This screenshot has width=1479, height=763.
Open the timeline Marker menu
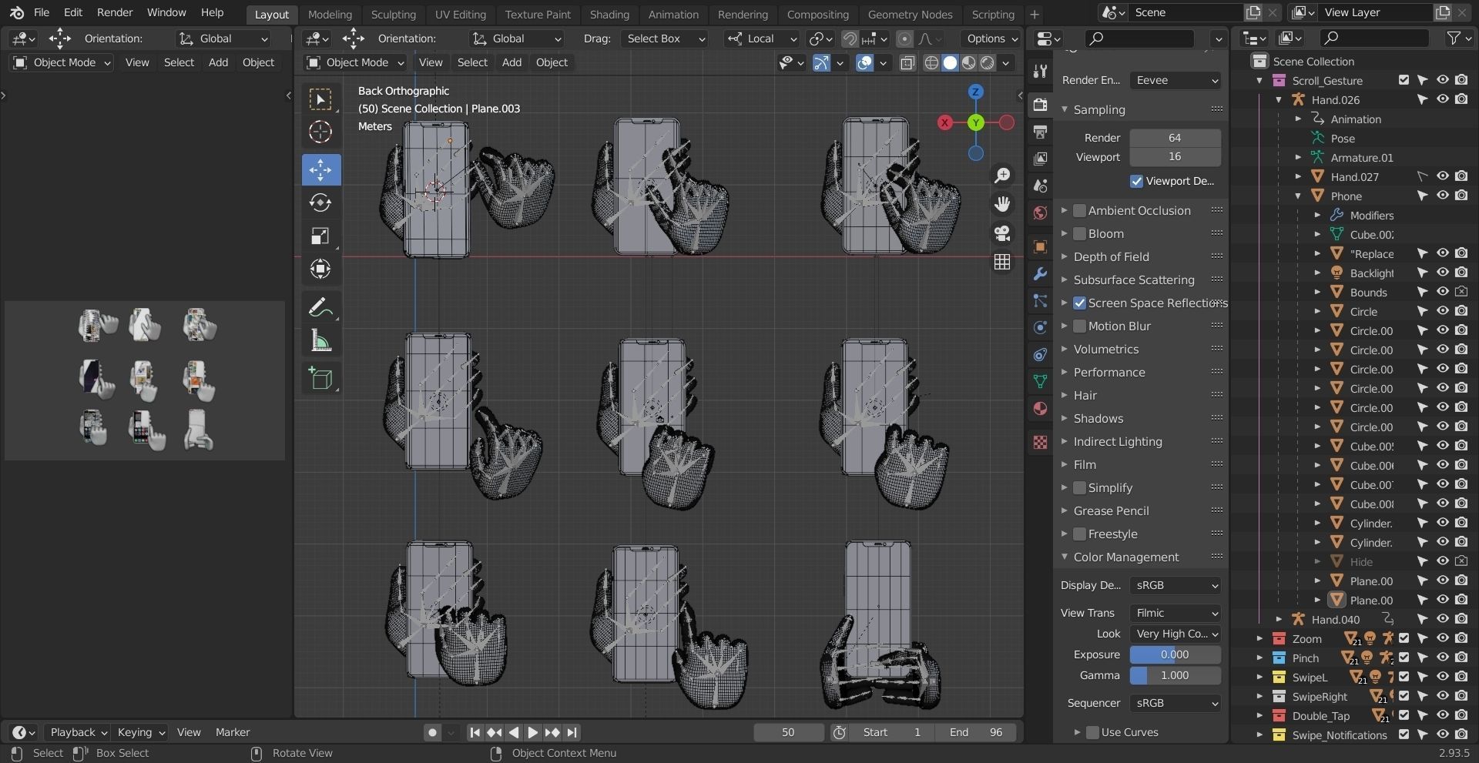[233, 732]
